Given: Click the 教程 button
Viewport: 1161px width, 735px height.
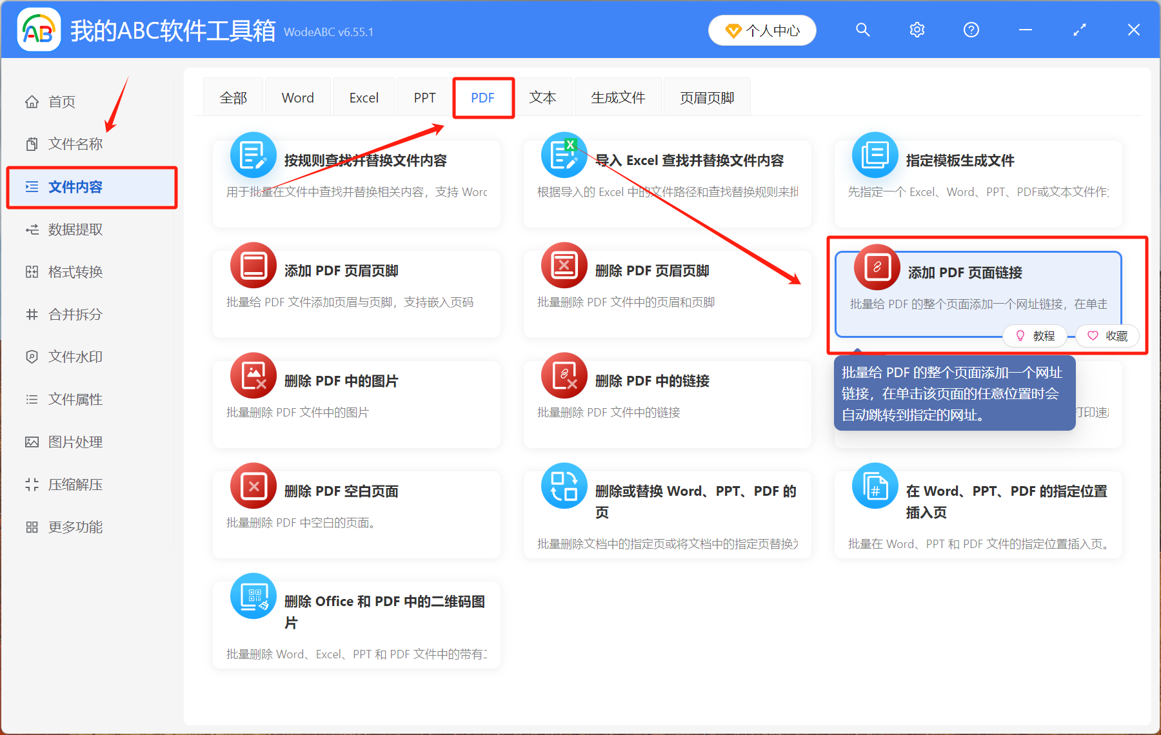Looking at the screenshot, I should click(1035, 335).
